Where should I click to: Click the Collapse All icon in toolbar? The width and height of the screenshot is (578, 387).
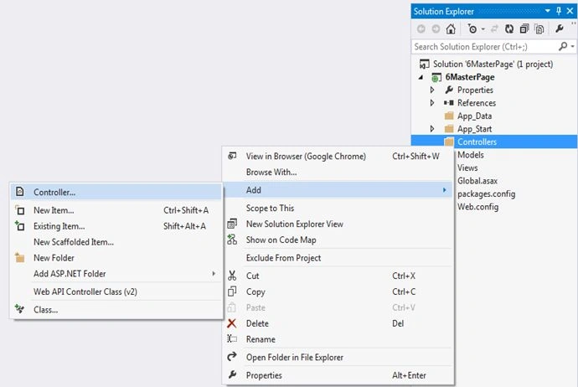[524, 28]
